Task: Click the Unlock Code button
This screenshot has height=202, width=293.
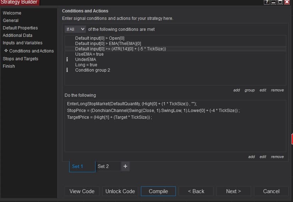Action: click(120, 191)
